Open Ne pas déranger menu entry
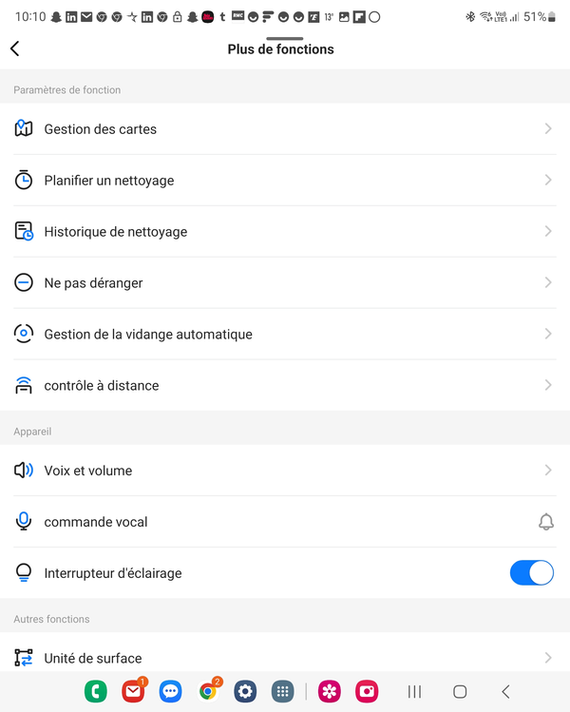 pyautogui.click(x=285, y=283)
